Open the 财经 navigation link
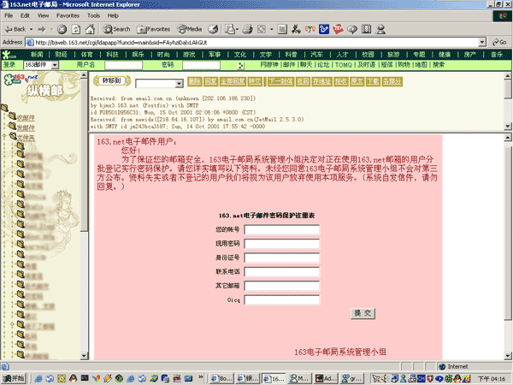 [61, 55]
